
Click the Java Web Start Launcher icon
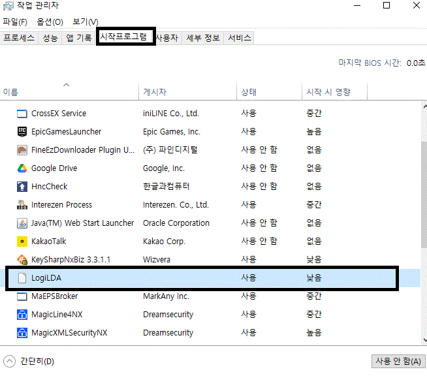coord(22,223)
